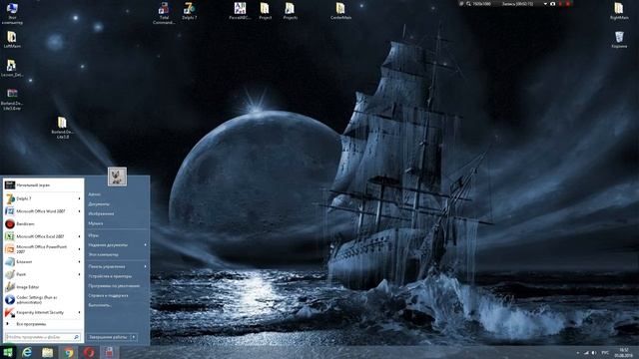This screenshot has width=639, height=359.
Task: Open the Этот компьютер desktop icon
Action: tap(12, 12)
